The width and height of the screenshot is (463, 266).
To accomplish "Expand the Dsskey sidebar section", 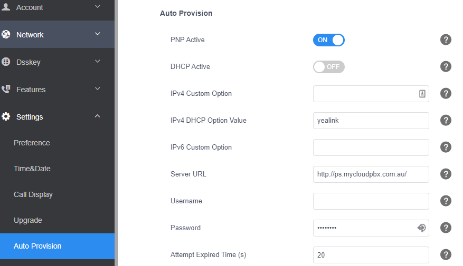I will tap(58, 62).
